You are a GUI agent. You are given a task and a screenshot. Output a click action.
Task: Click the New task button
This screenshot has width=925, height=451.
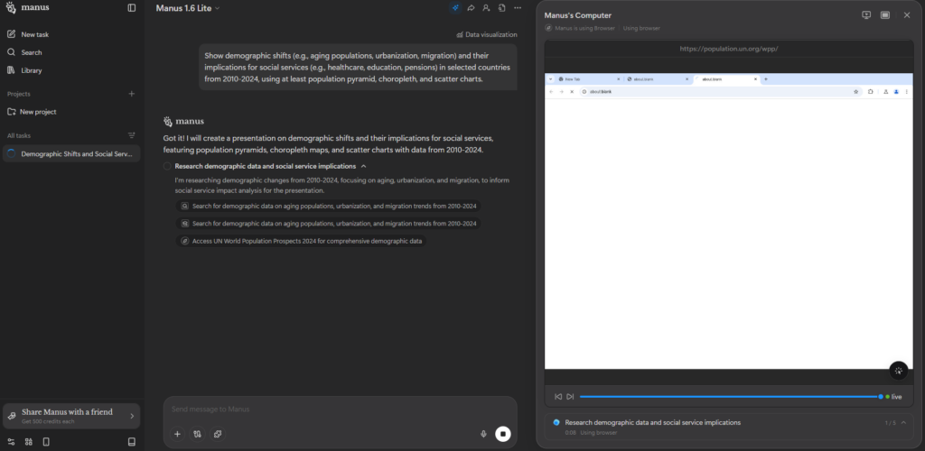34,34
